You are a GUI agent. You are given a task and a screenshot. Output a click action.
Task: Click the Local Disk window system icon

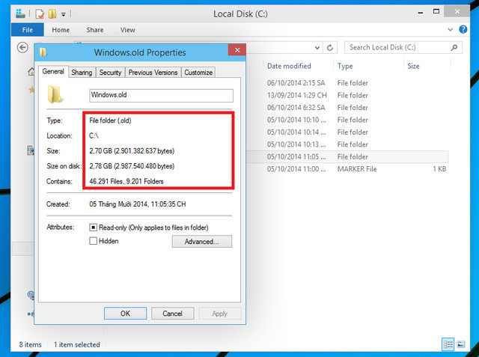tap(20, 13)
